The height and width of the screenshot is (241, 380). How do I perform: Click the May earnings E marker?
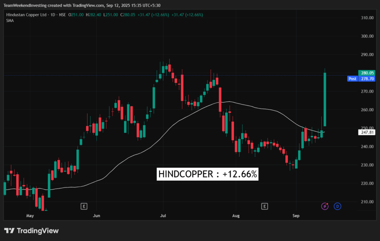(84, 206)
